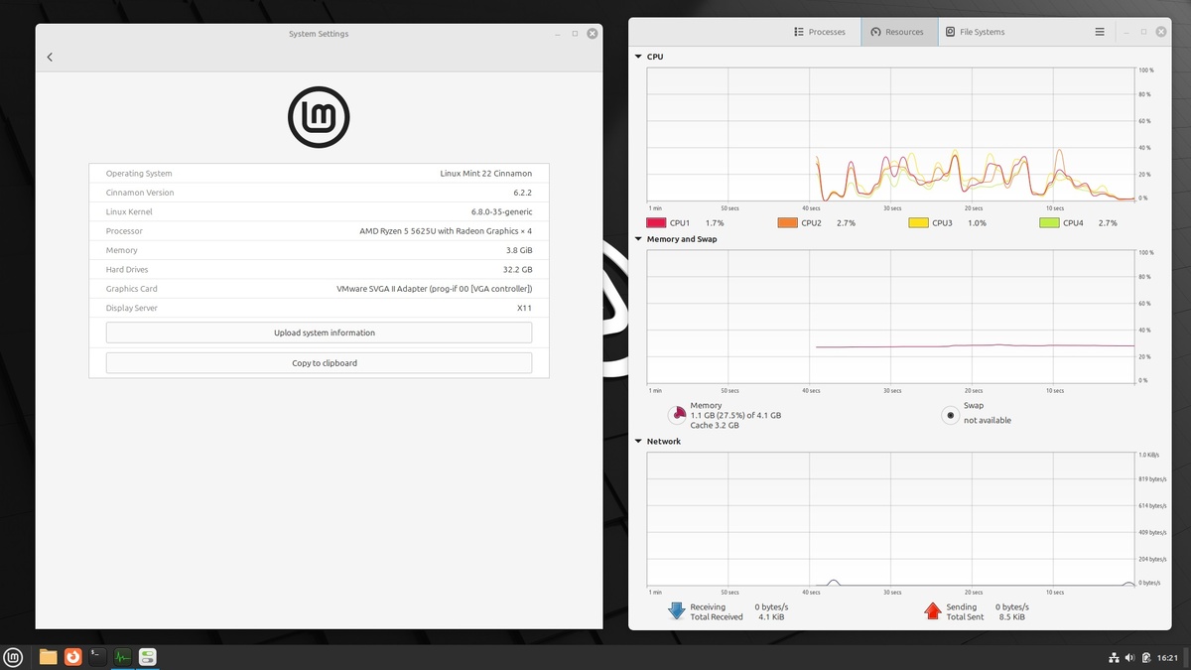Select display server 'X11' value

pyautogui.click(x=525, y=308)
